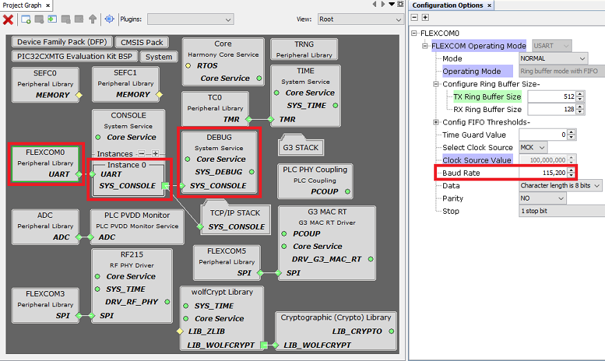Click the expand-all plus icon in Configuration Options
Image resolution: width=605 pixels, height=361 pixels.
[425, 17]
